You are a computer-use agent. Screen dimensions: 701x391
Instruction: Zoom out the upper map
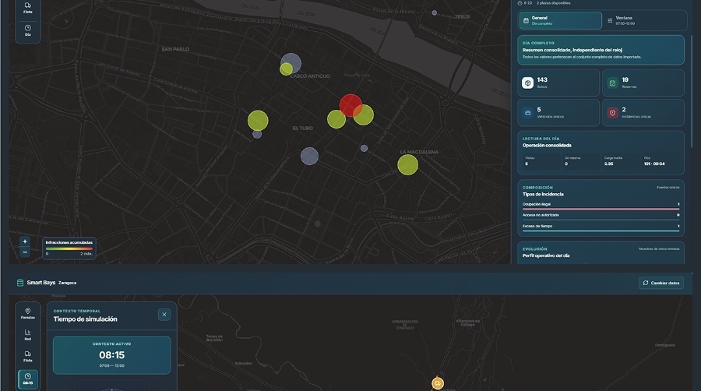tap(25, 252)
